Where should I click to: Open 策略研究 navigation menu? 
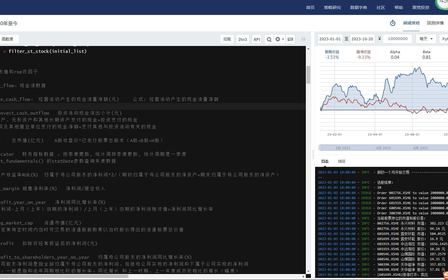point(332,7)
